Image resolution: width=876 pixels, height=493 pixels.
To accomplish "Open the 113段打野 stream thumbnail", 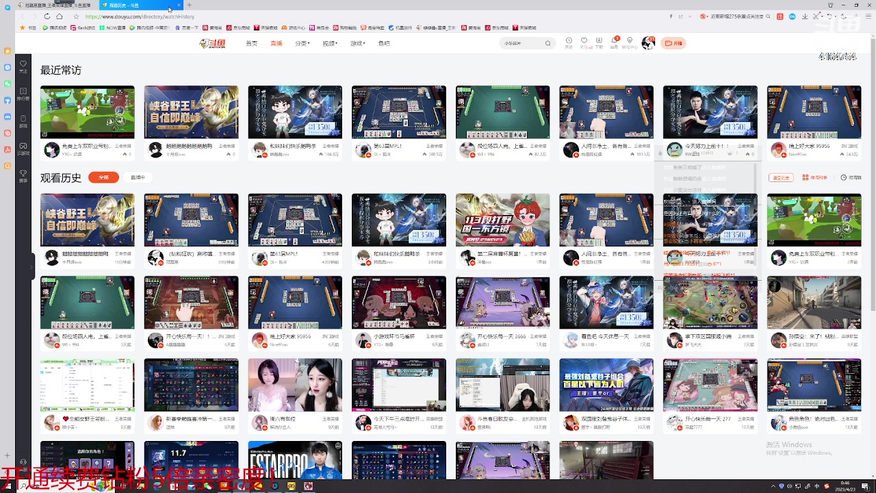I will coord(502,220).
